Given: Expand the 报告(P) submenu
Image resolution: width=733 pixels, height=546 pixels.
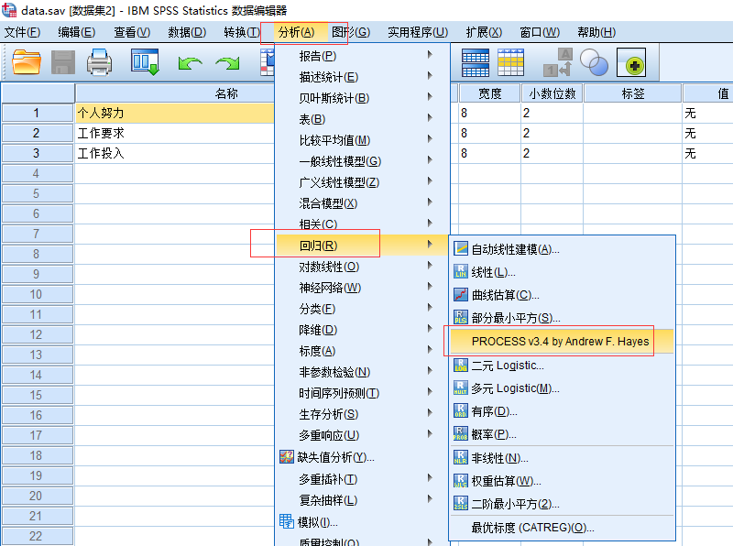Looking at the screenshot, I should pos(362,56).
